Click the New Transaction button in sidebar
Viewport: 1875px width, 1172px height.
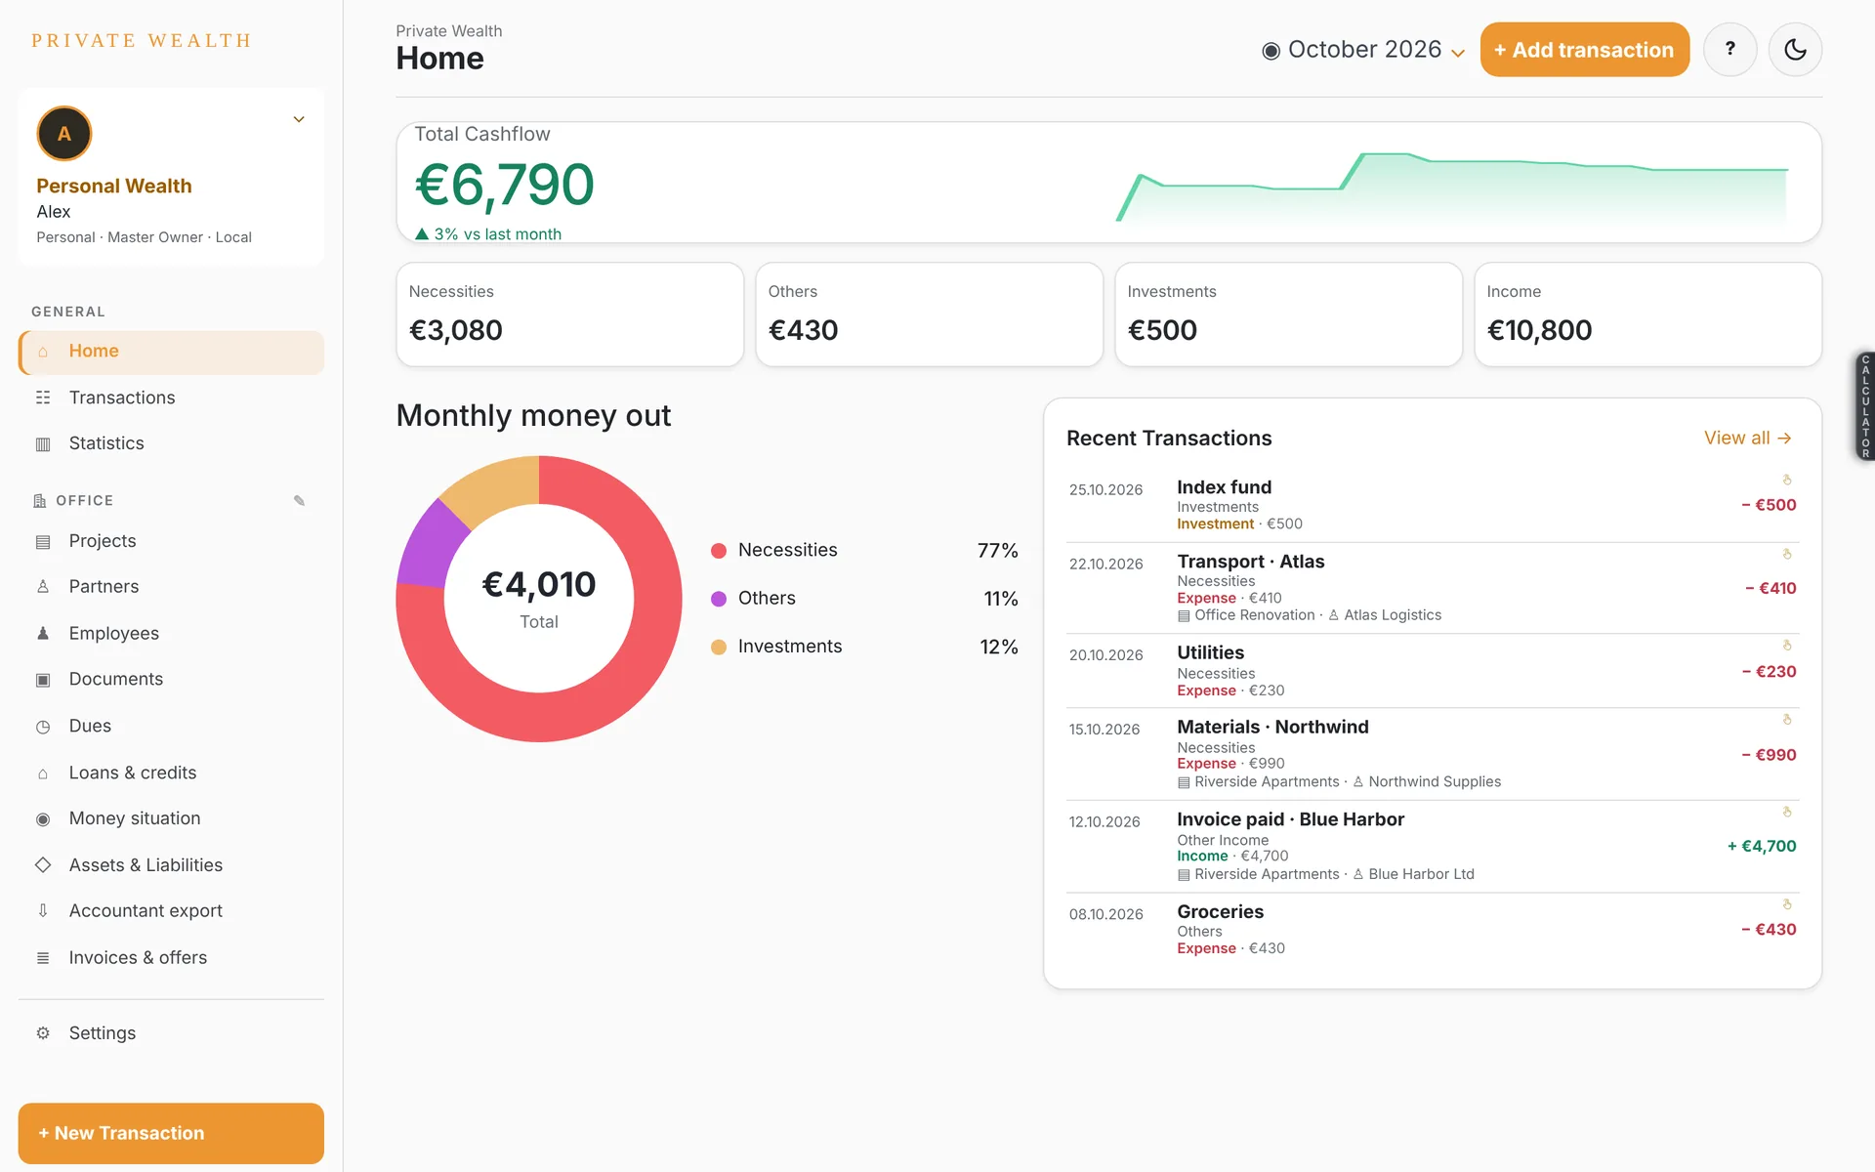coord(171,1133)
